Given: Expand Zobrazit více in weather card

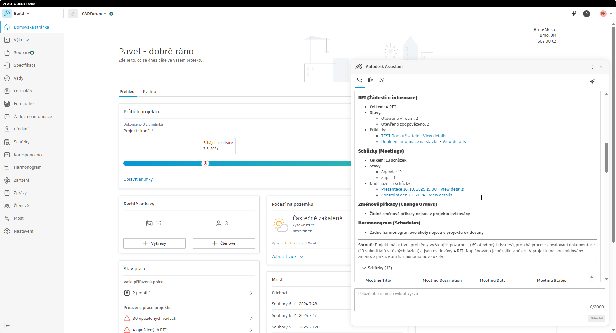Looking at the screenshot, I should (287, 257).
